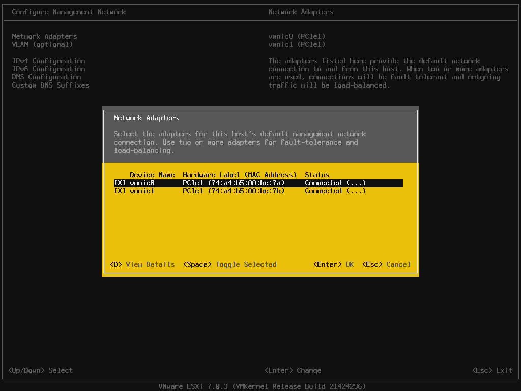Expand the Connected (...) status of vmnic1
Screen dimensions: 521x391
(335, 191)
